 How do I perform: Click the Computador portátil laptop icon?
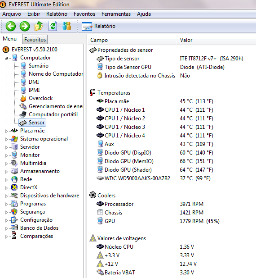coord(23,114)
